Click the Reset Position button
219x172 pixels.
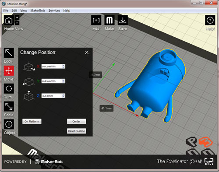click(77, 131)
